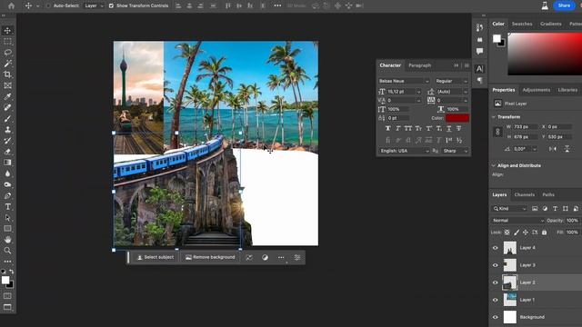Switch to Libraries tab

click(567, 90)
